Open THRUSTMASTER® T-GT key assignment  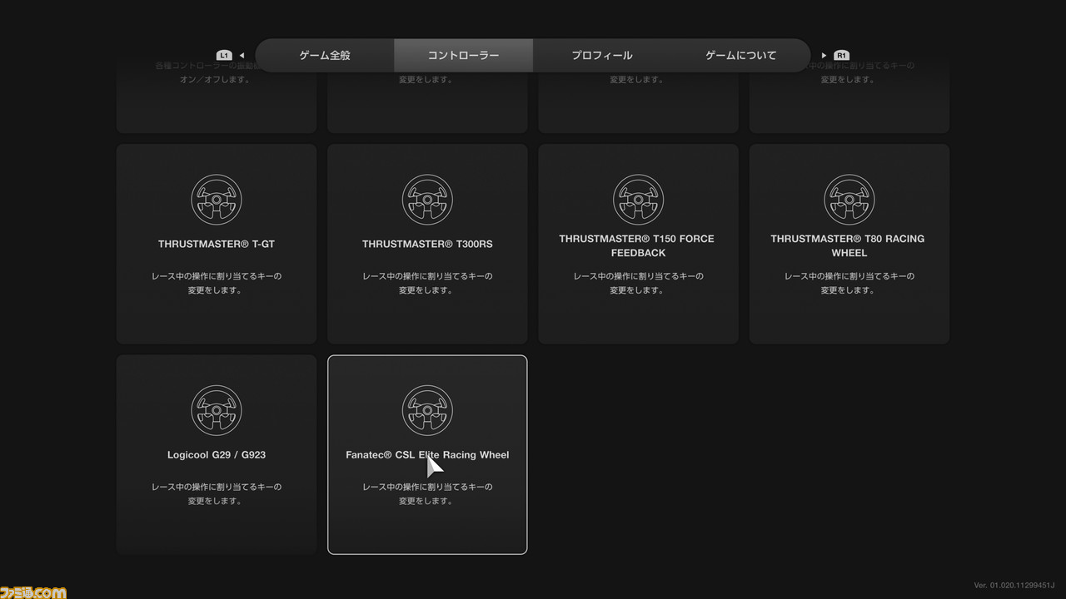[217, 245]
